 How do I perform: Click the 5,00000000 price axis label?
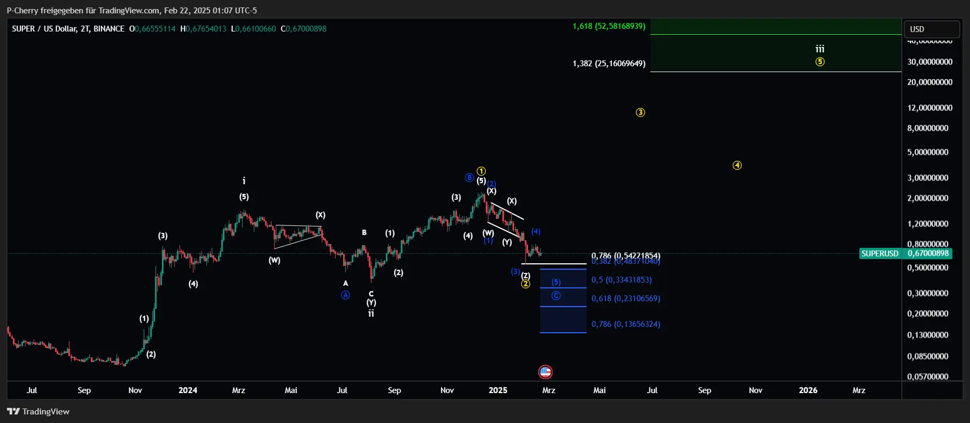[928, 152]
